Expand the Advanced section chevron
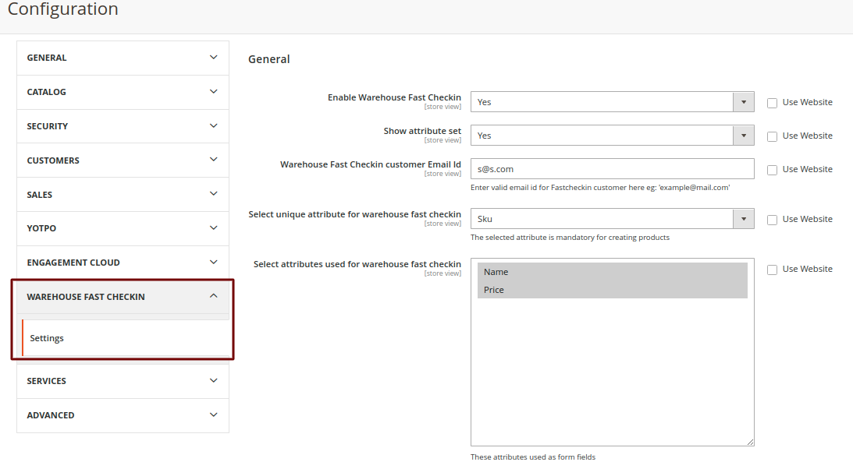The image size is (853, 469). click(x=213, y=415)
